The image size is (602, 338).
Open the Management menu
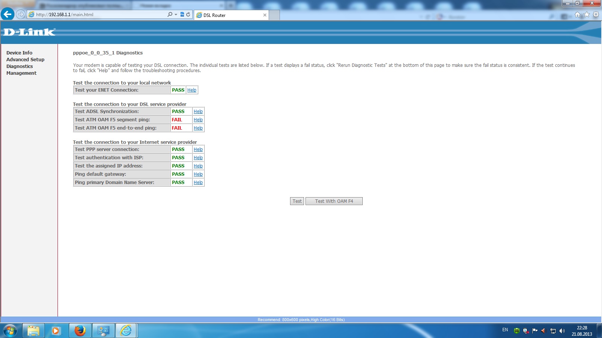pyautogui.click(x=21, y=73)
